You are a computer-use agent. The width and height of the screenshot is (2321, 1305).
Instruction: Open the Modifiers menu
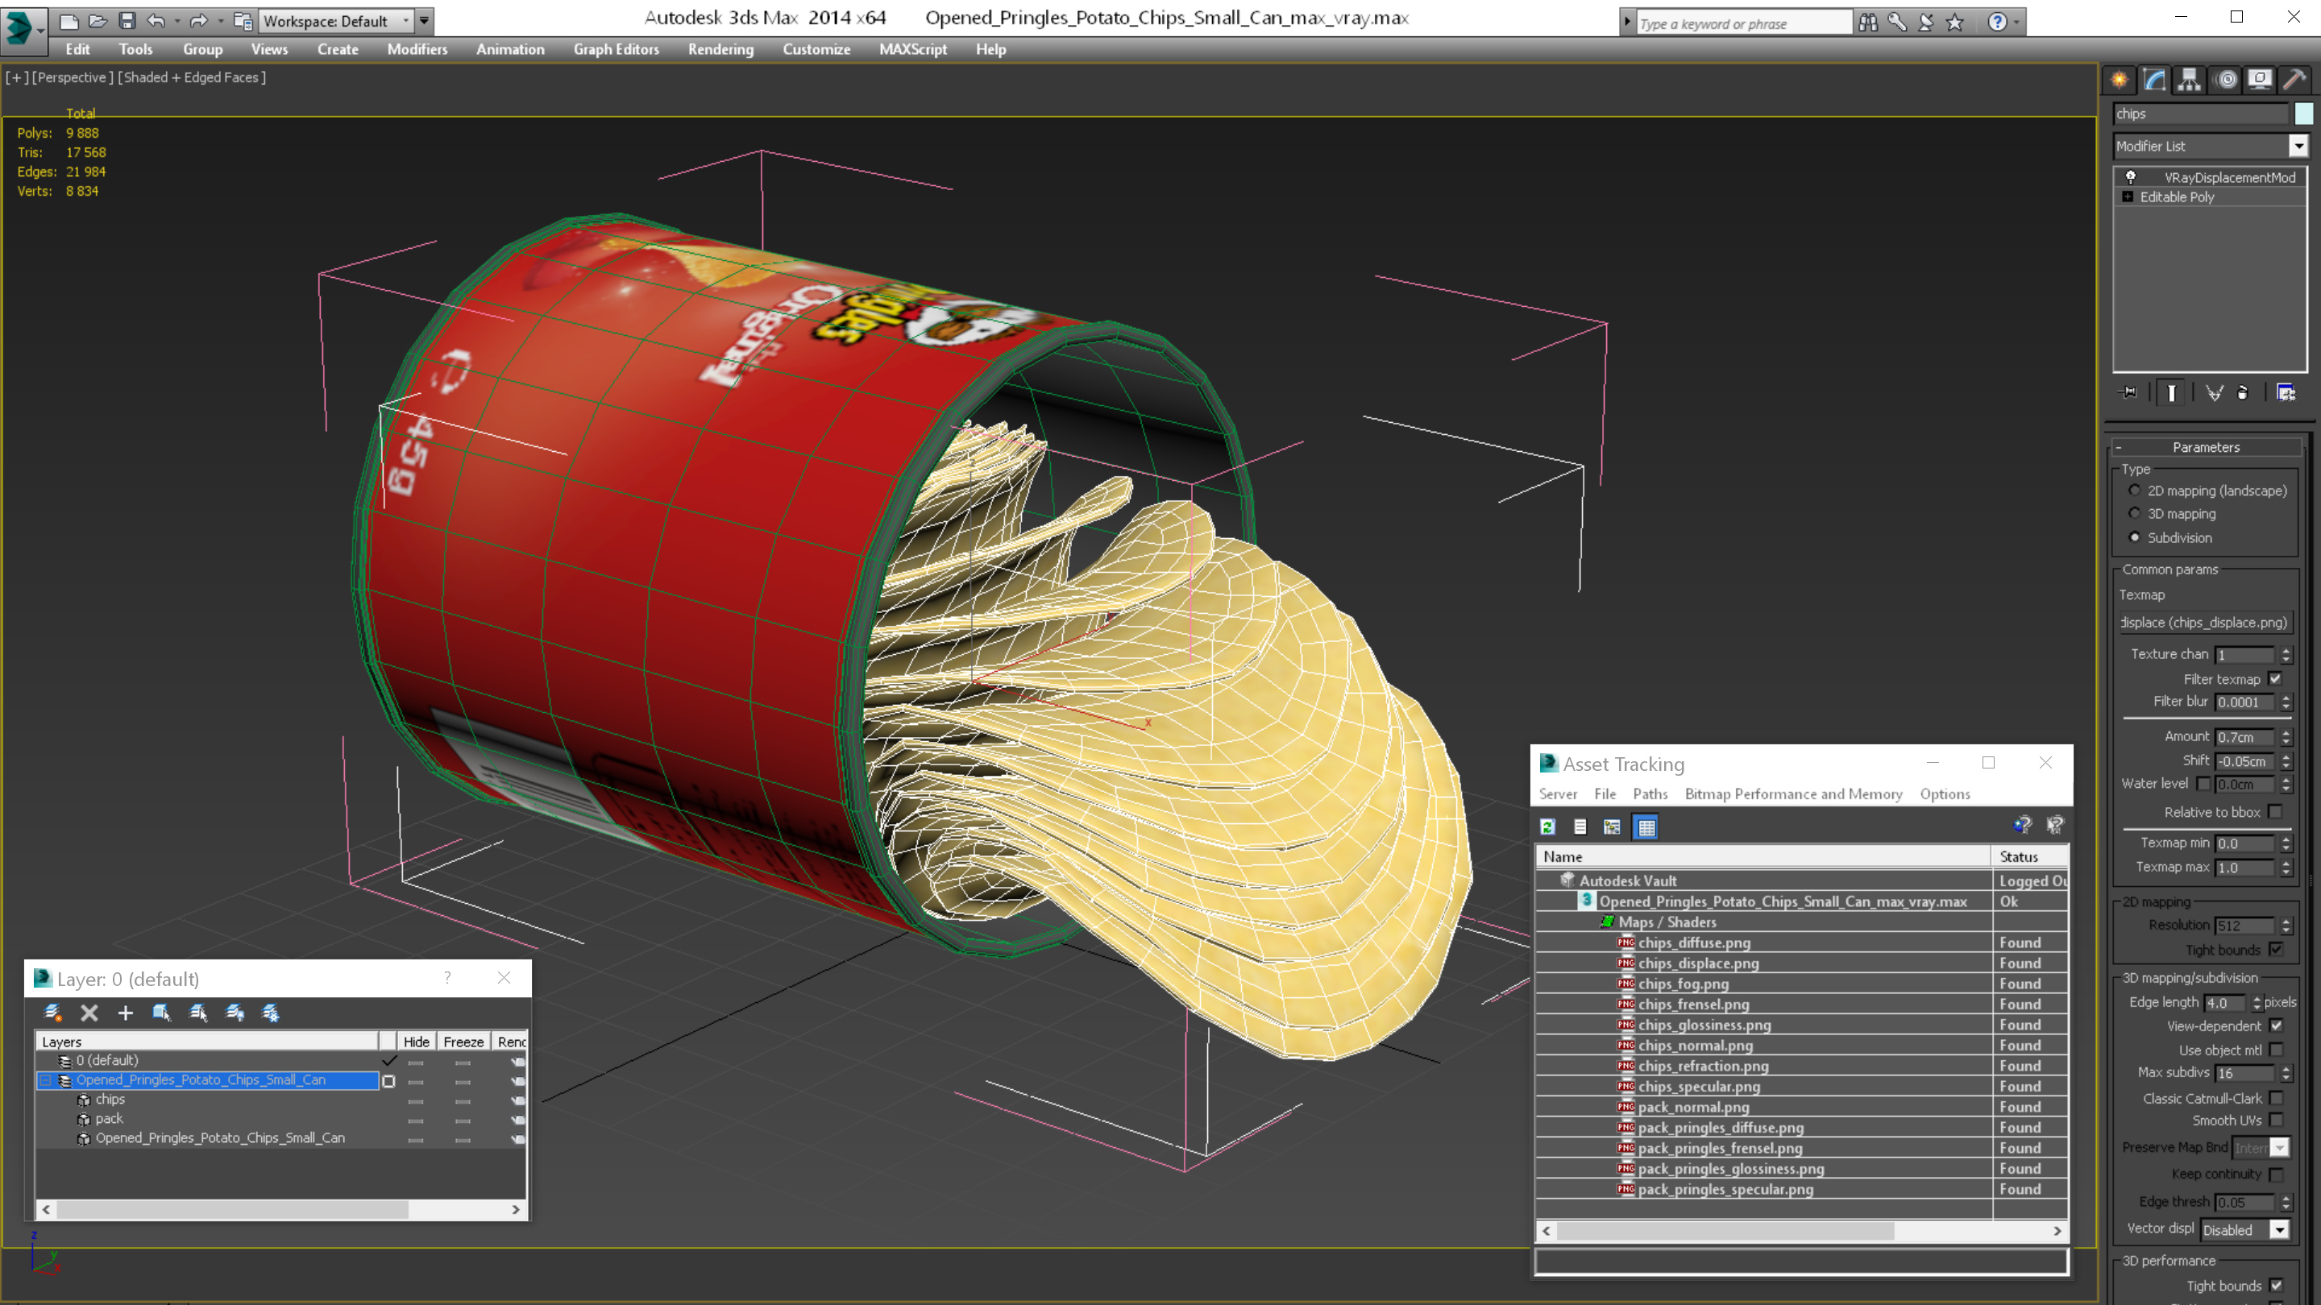coord(417,49)
